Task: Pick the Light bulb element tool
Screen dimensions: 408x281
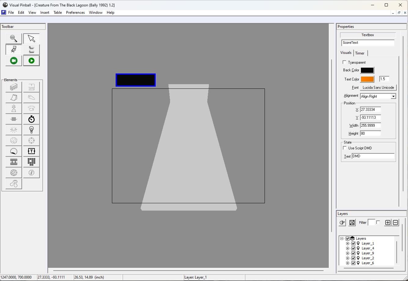Action: [x=31, y=130]
